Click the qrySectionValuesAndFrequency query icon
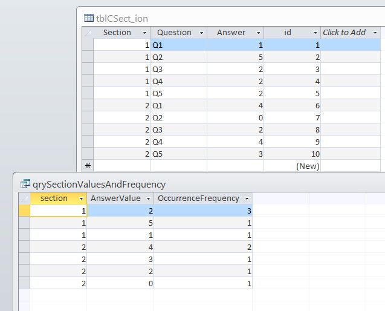Image resolution: width=385 pixels, height=311 pixels. pyautogui.click(x=25, y=185)
